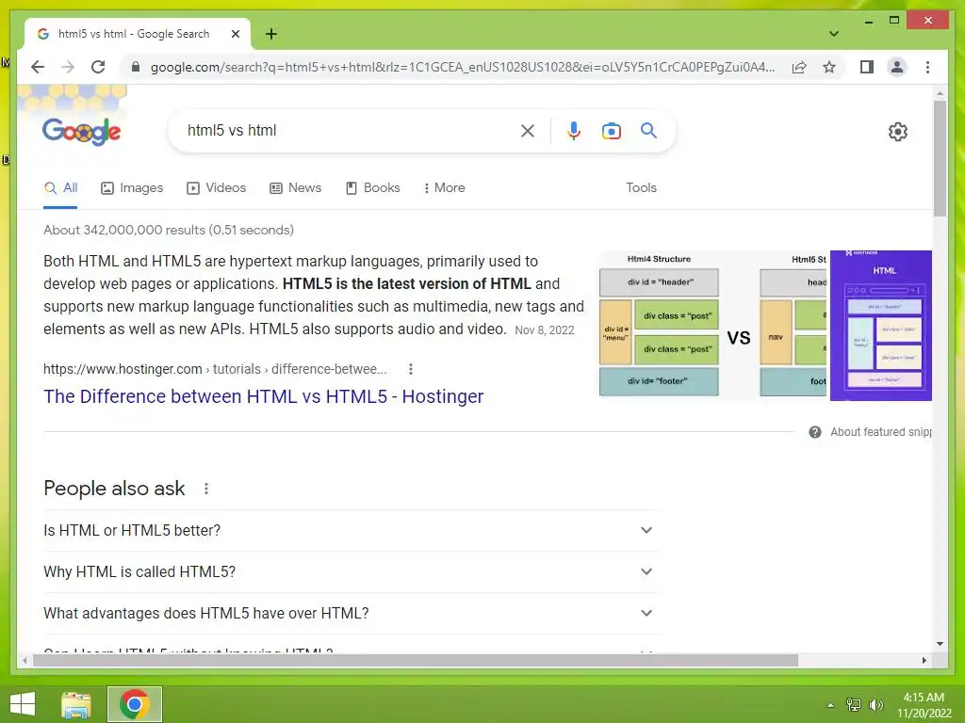Click the results count text 'About 342,000,000 results'
This screenshot has width=965, height=723.
click(x=124, y=230)
